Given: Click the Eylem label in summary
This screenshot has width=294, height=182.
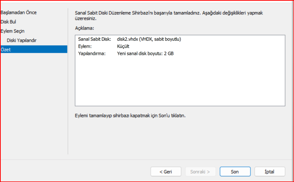Looking at the screenshot, I should click(x=86, y=47).
